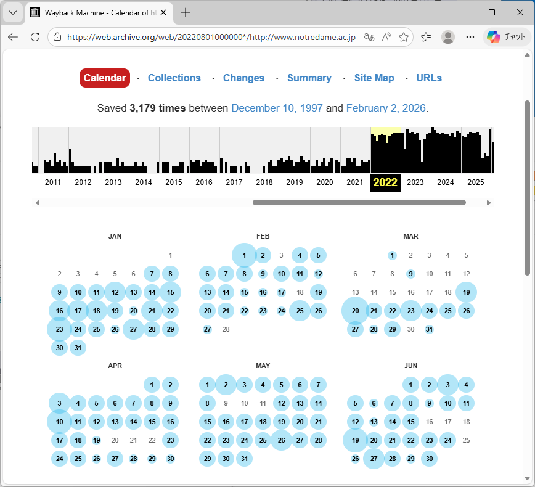Open read aloud icon in address bar
The width and height of the screenshot is (535, 487).
(386, 37)
